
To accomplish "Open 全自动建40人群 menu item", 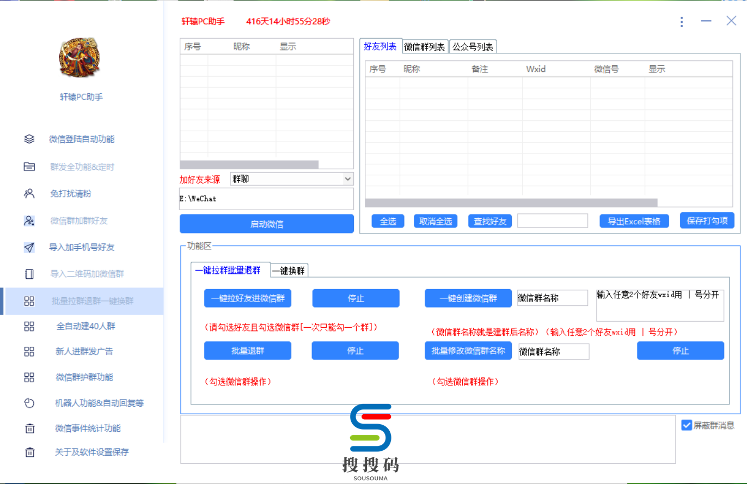I will pyautogui.click(x=86, y=326).
